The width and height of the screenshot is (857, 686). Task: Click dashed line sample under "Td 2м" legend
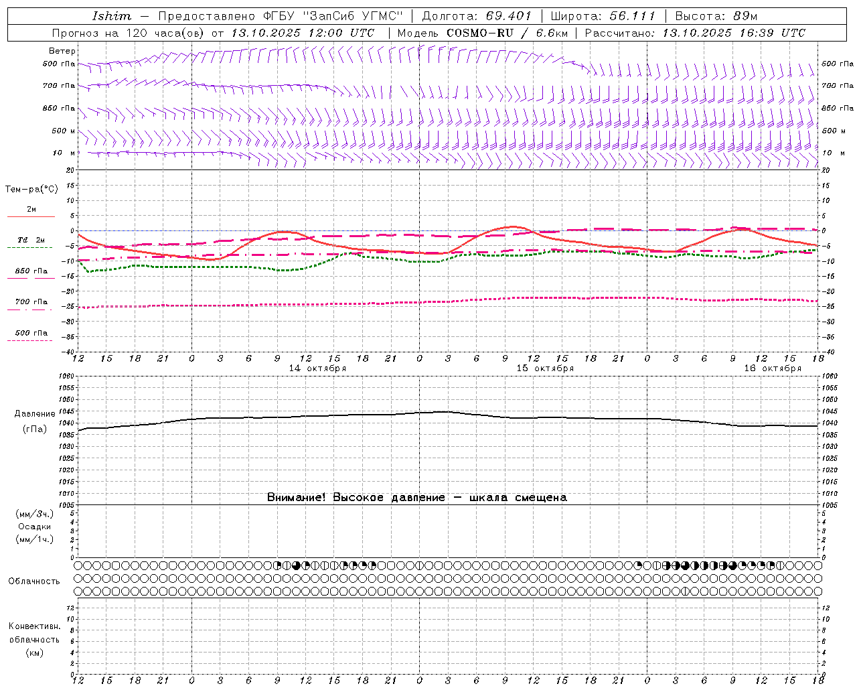point(30,248)
